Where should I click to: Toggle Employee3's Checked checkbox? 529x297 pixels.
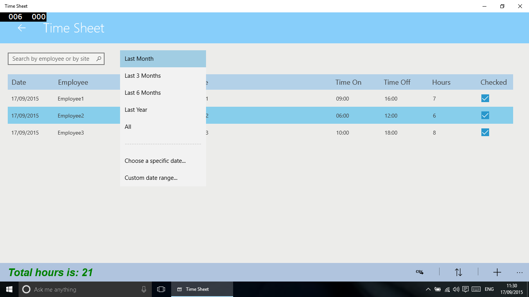485,132
